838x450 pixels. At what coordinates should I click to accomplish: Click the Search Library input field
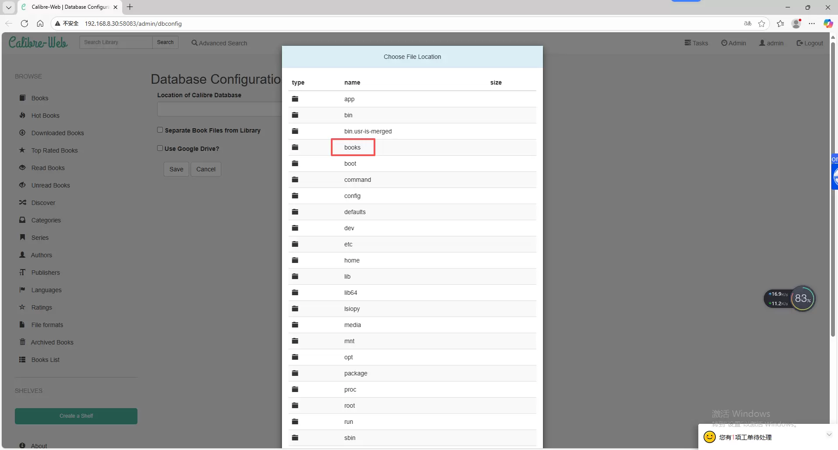coord(116,42)
